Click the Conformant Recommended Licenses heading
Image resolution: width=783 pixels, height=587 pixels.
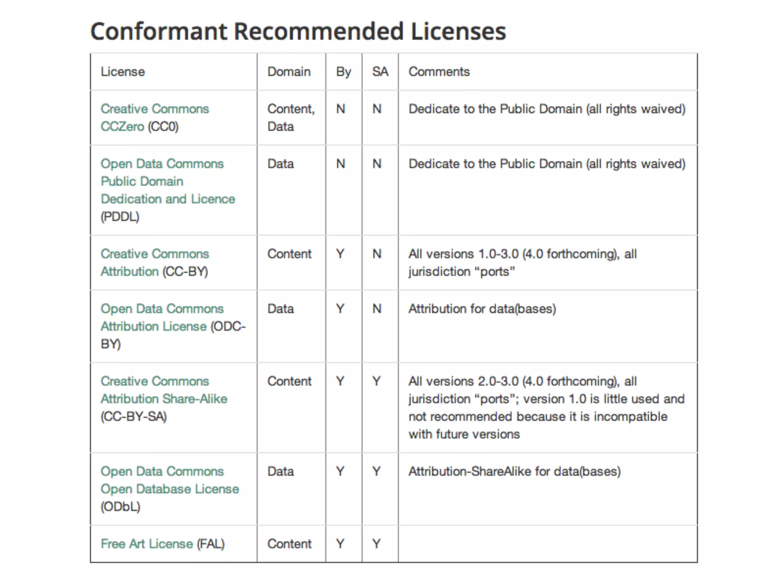[298, 31]
